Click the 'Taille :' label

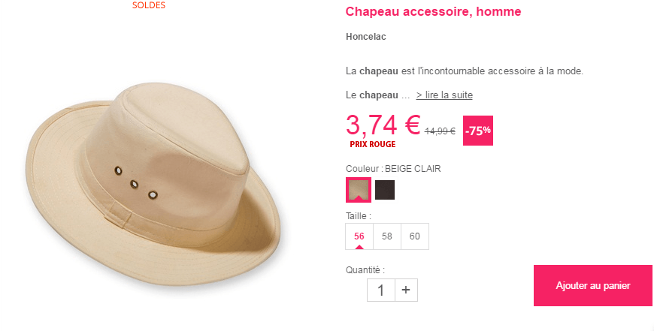tap(359, 216)
